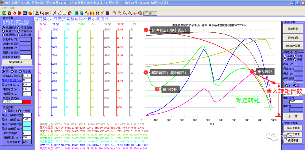
Task: Click the 并联支路数 input field
Action: tap(27, 133)
